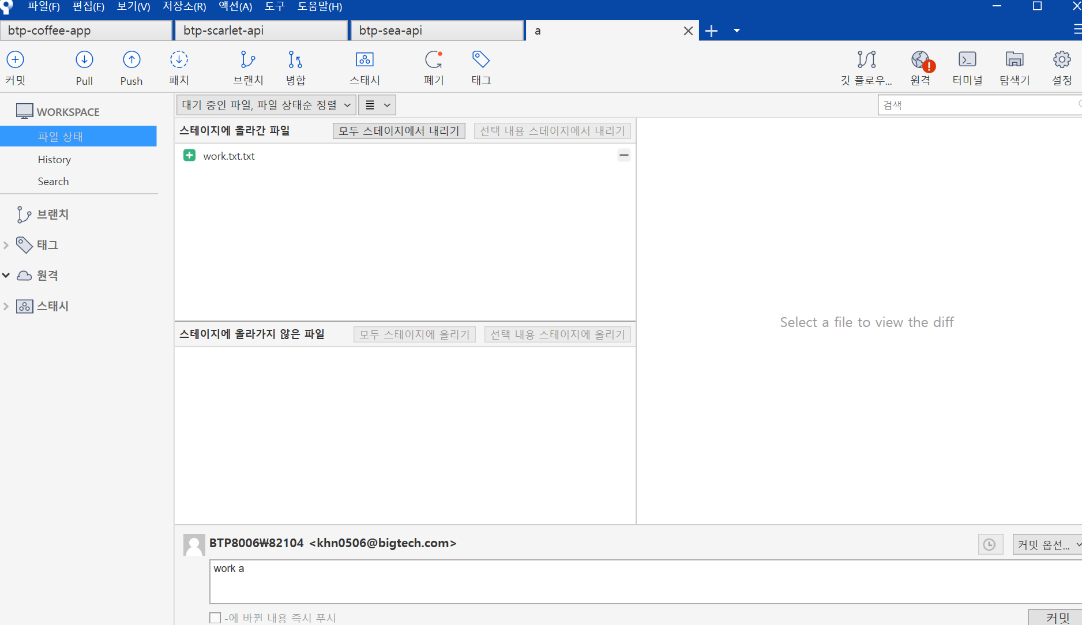Open Git Flow (깃 플로우) toolbar icon
Image resolution: width=1082 pixels, height=625 pixels.
click(x=866, y=67)
